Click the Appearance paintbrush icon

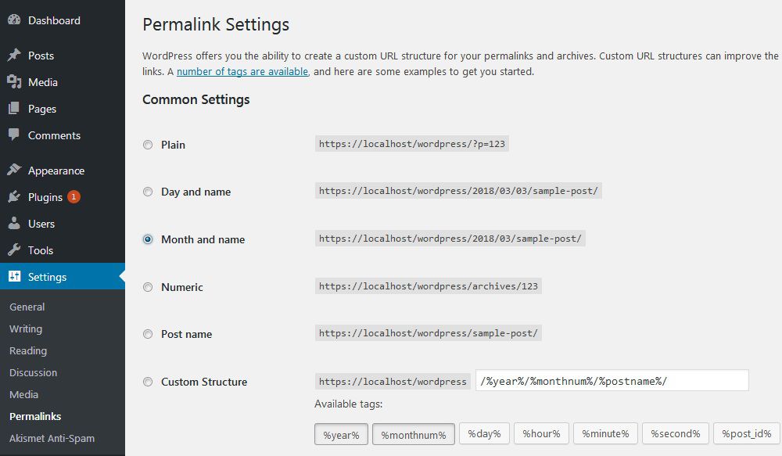(14, 171)
